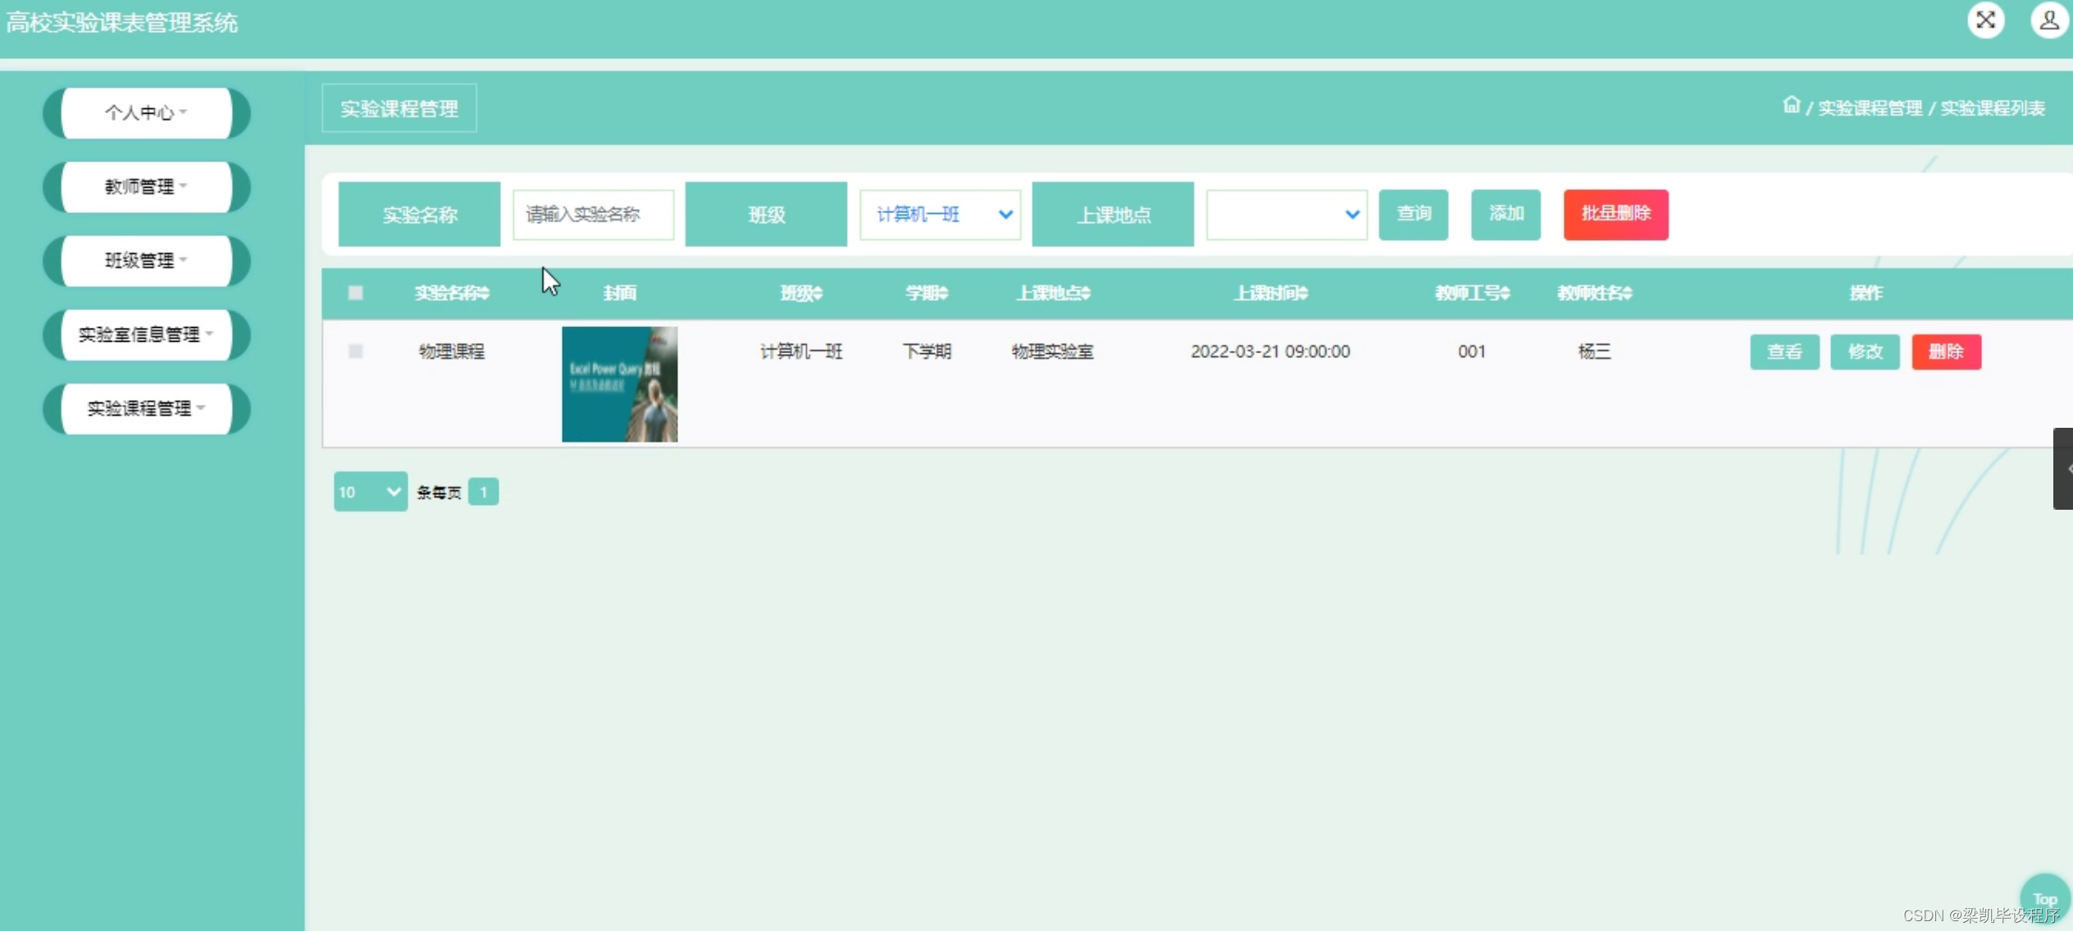The image size is (2073, 931).
Task: Click 修改 button for 物理课程
Action: point(1865,352)
